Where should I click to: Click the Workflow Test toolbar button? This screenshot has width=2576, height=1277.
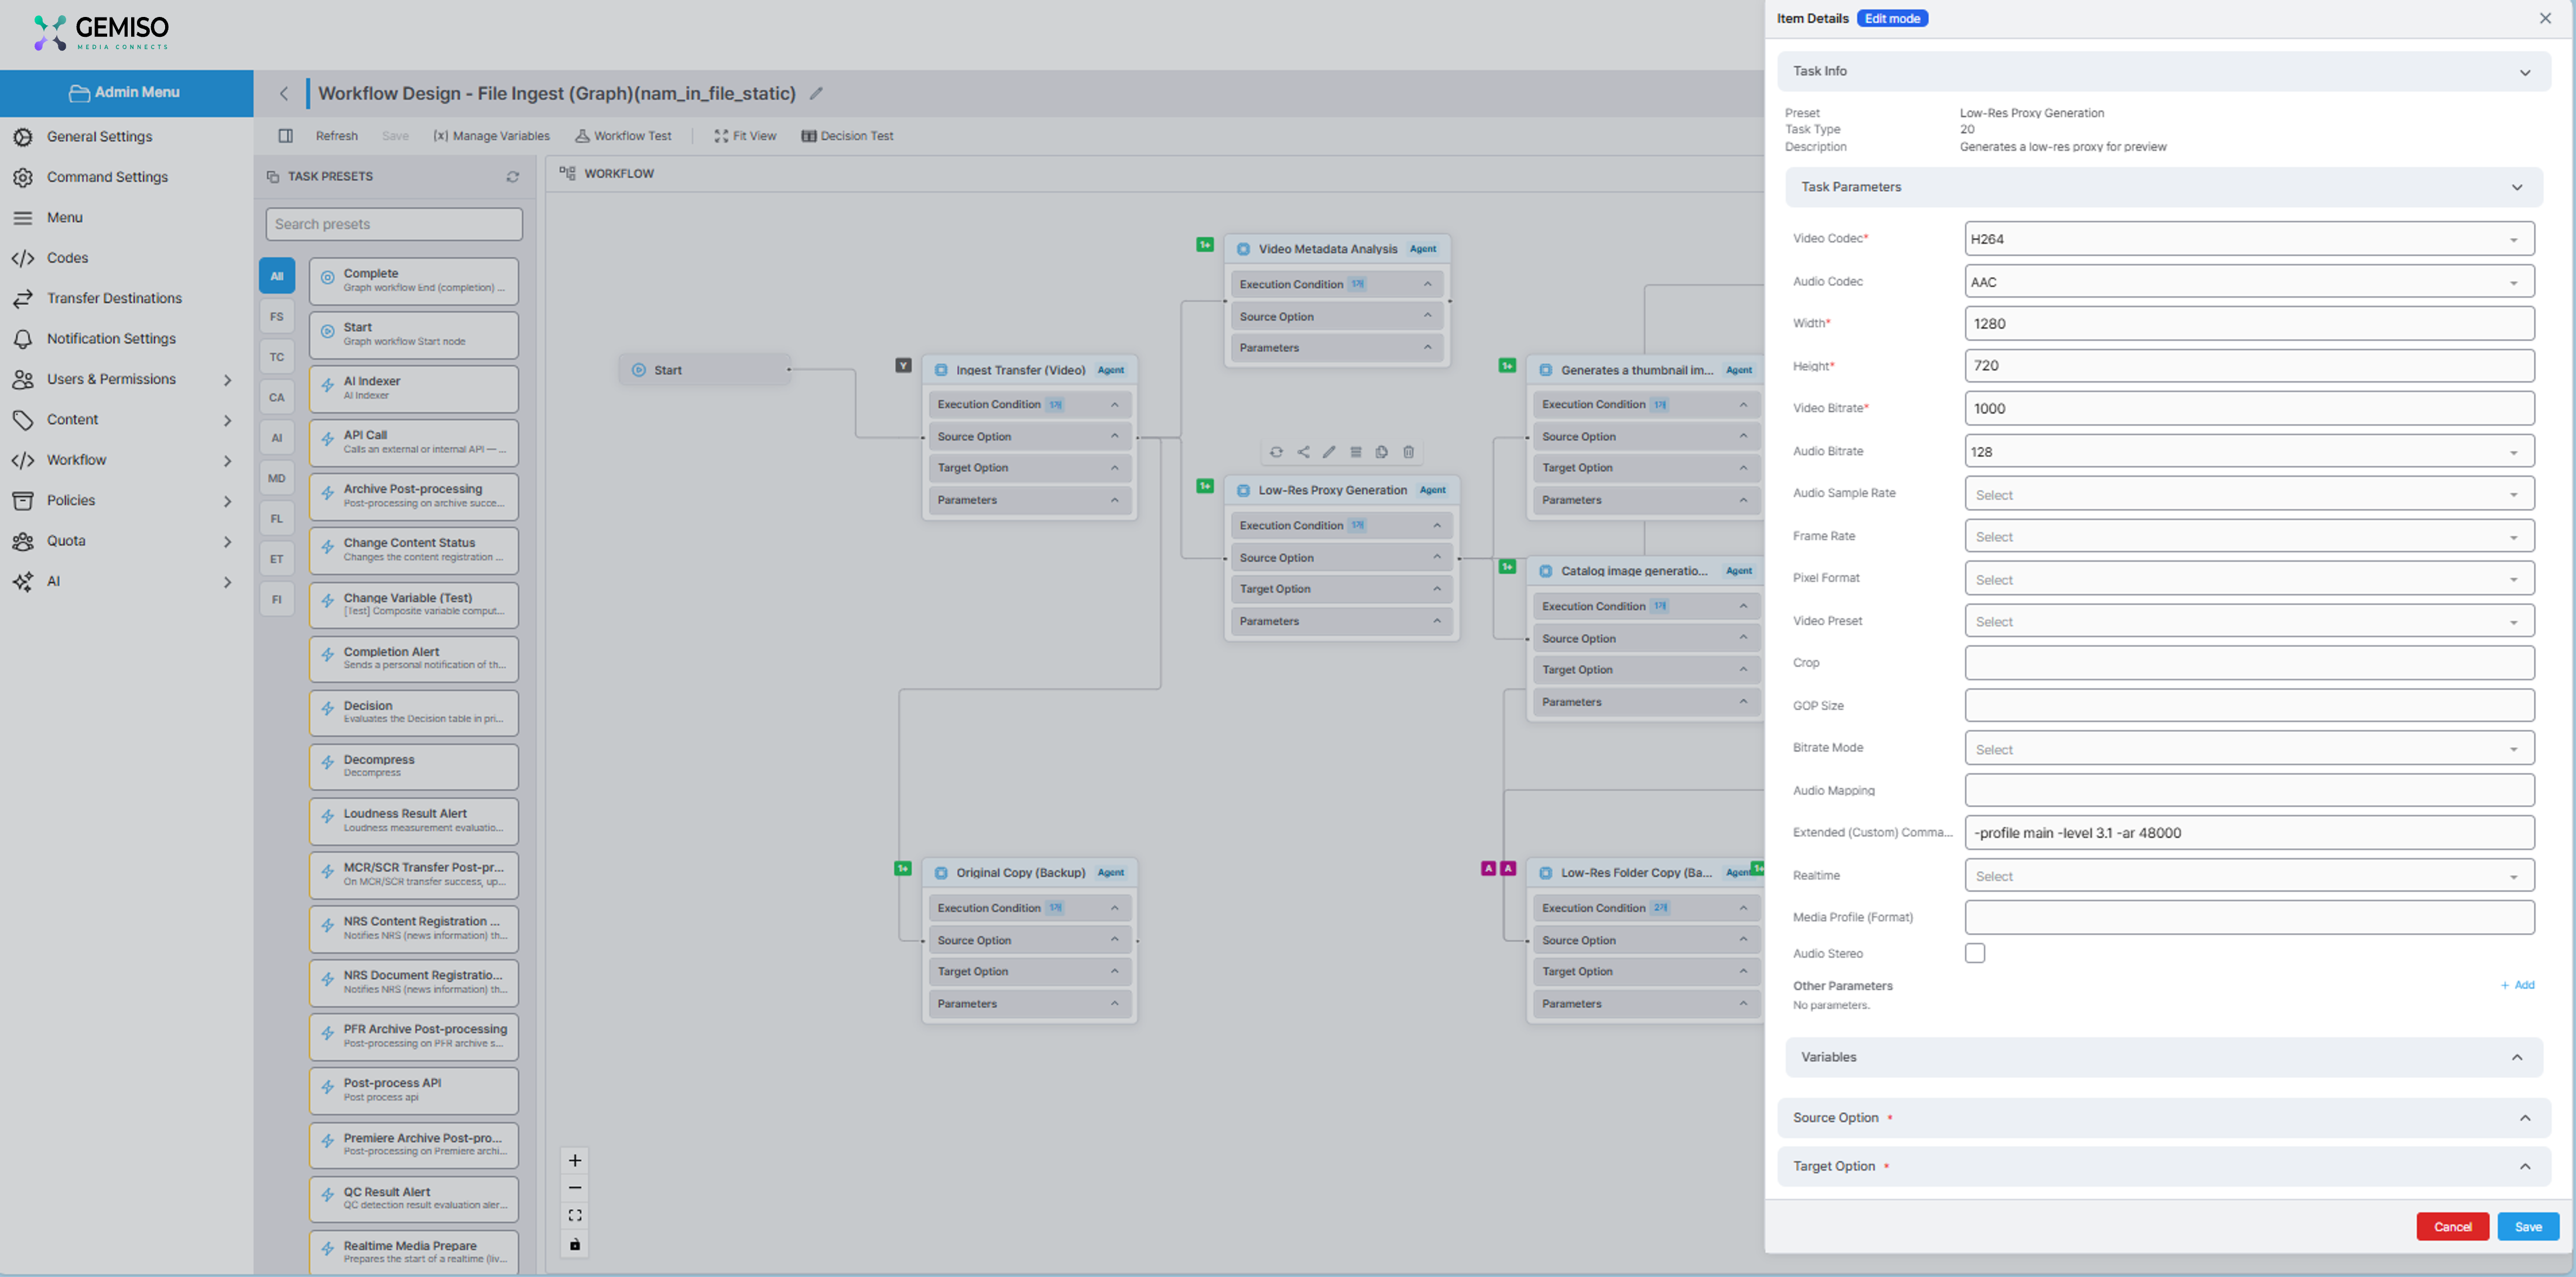[623, 136]
